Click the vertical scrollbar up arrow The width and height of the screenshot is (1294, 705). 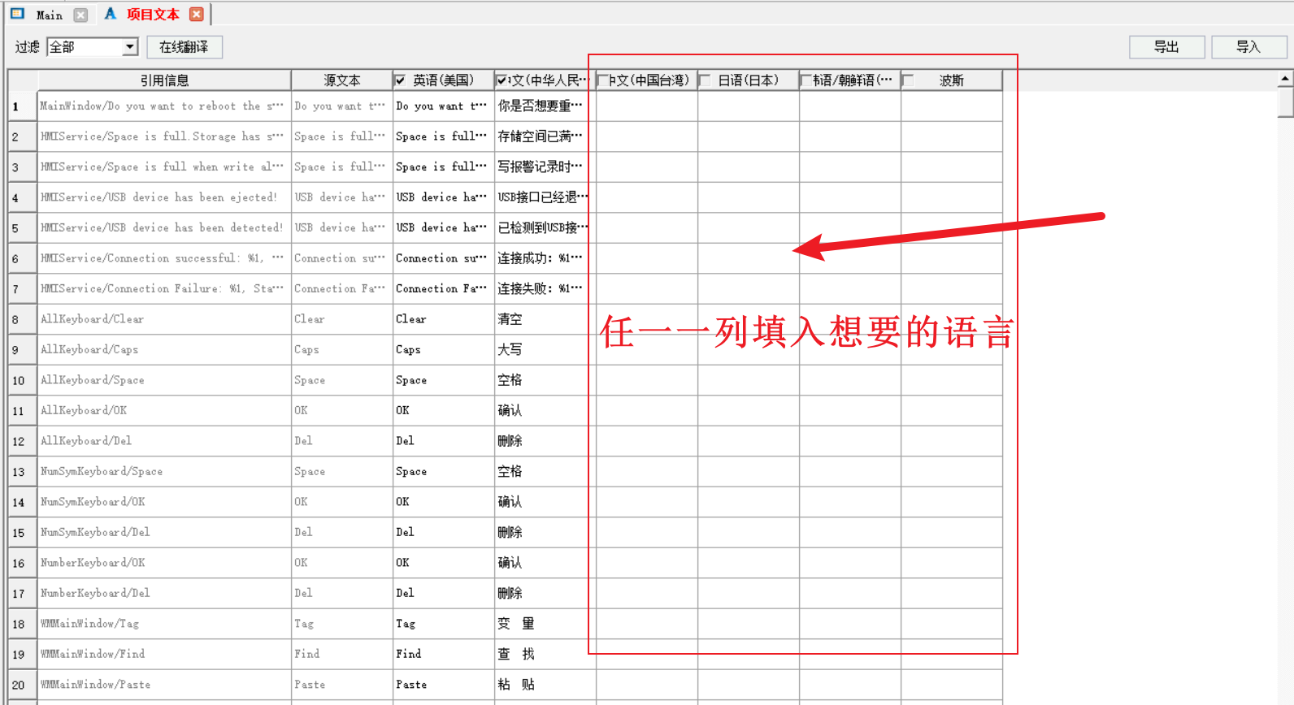coord(1285,79)
